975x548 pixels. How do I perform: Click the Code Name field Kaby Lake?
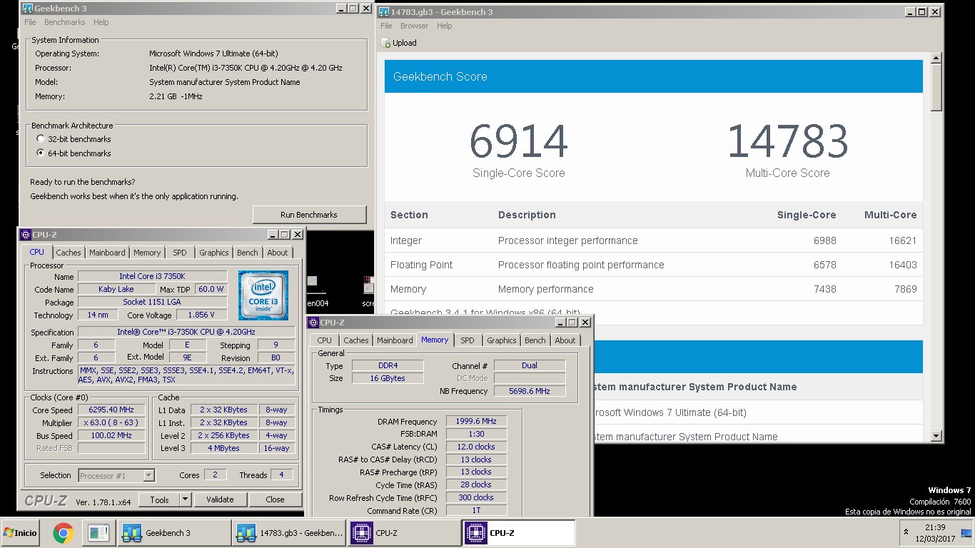[x=116, y=289]
